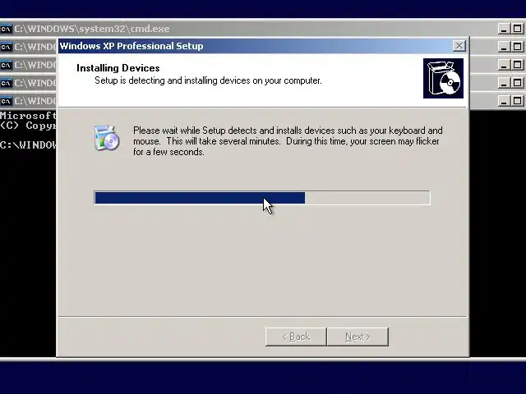Image resolution: width=526 pixels, height=394 pixels.
Task: Click 'Setup is detecting and installing devices' text
Action: click(x=208, y=80)
